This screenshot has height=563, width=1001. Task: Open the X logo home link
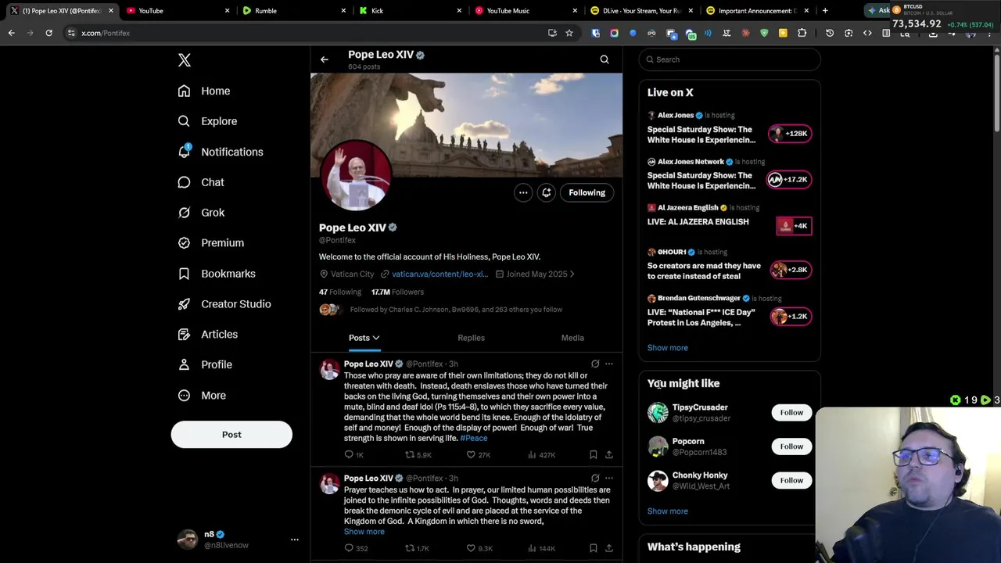(x=185, y=60)
